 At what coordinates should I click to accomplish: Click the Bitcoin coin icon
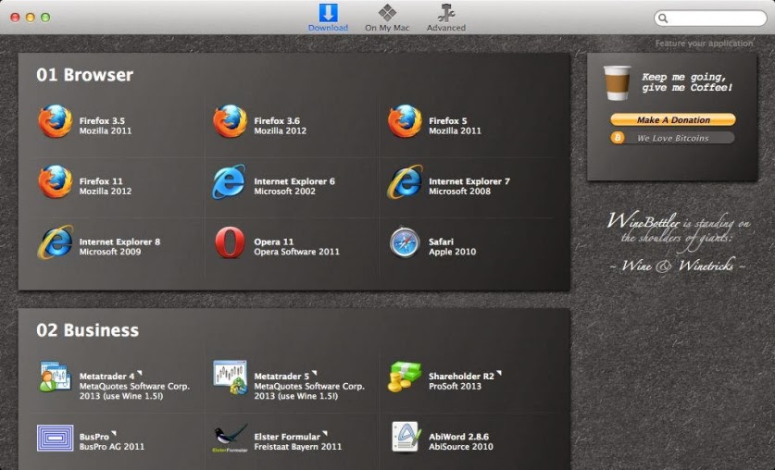tap(618, 138)
